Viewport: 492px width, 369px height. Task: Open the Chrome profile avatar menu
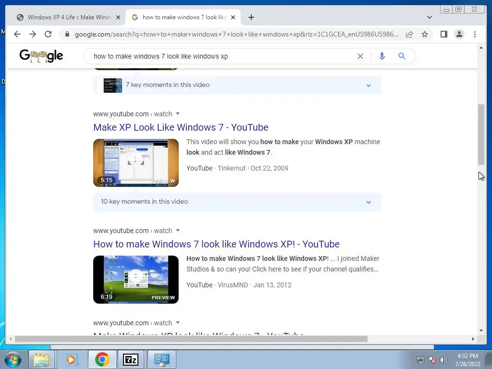click(x=459, y=34)
